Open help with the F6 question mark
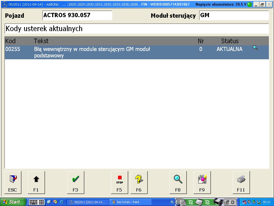Image resolution: width=274 pixels, height=206 pixels. pos(139,182)
